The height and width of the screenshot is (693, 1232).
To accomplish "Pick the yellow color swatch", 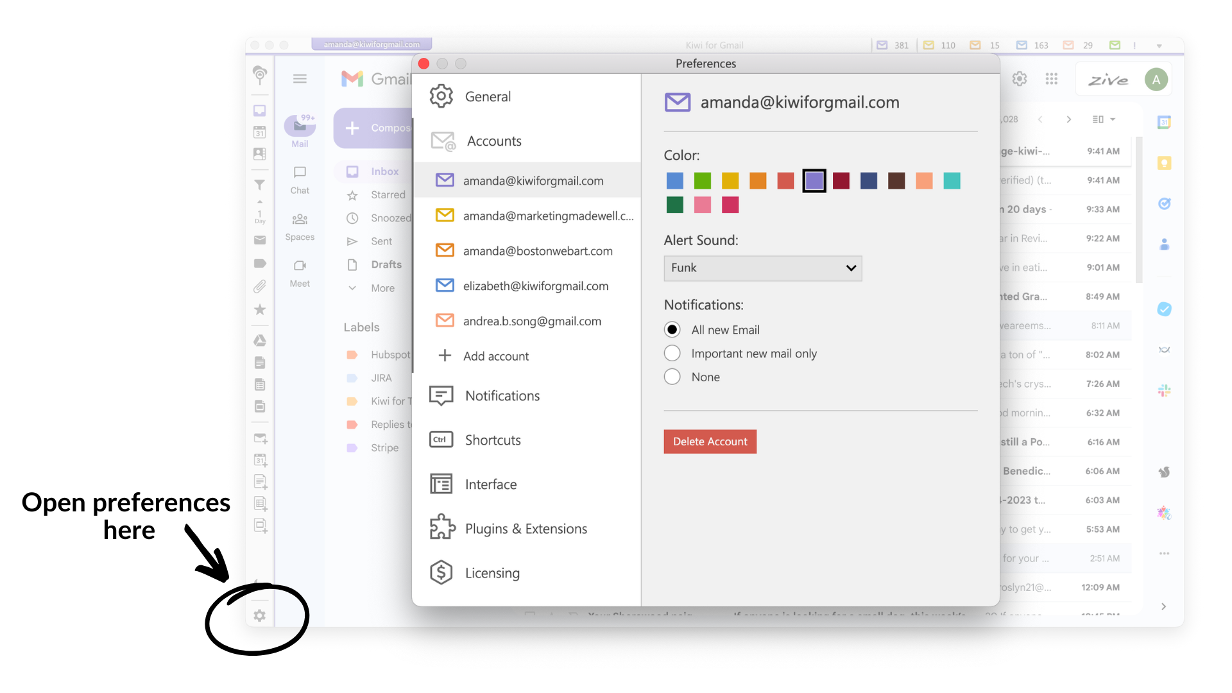I will [x=730, y=181].
